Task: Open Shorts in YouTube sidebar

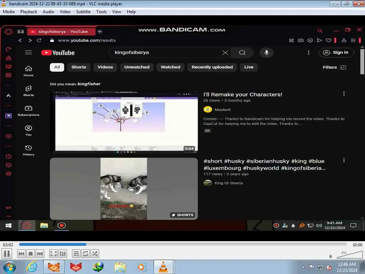Action: (x=29, y=91)
